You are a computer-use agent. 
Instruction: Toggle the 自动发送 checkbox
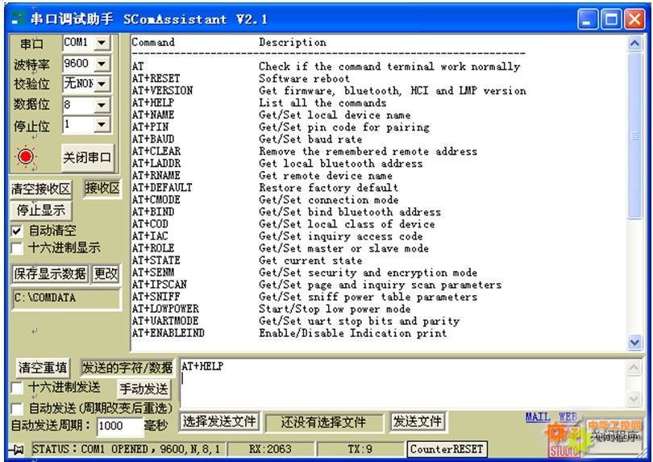pos(17,408)
